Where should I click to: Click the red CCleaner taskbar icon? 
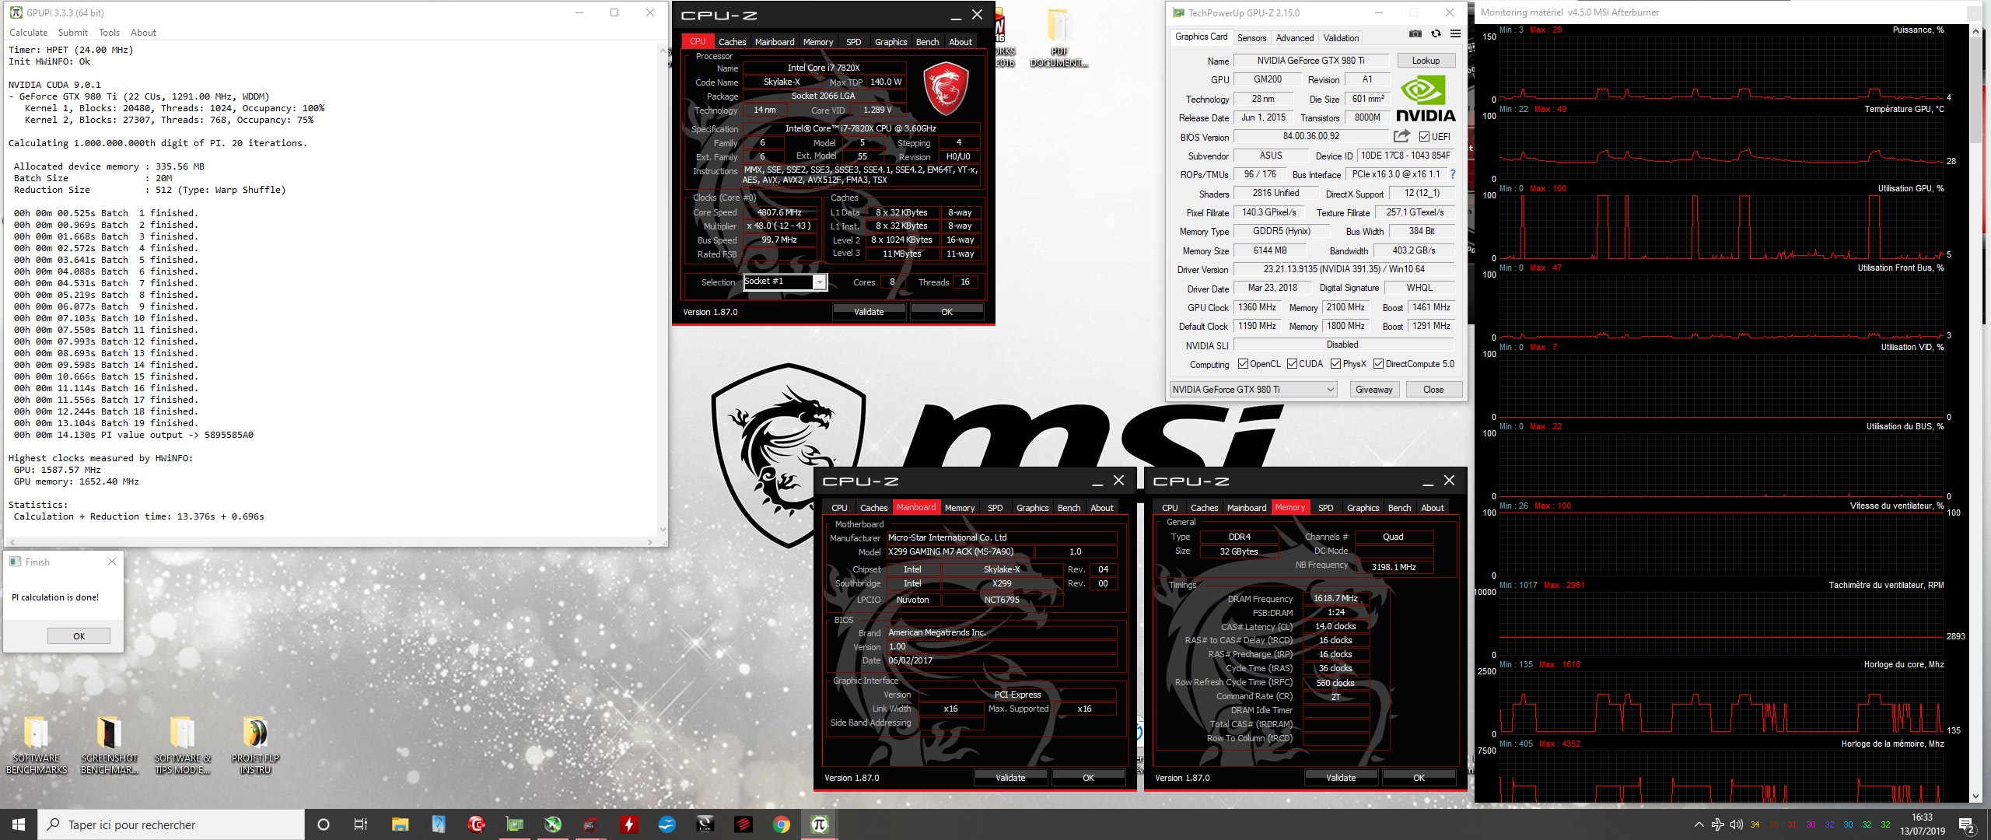tap(476, 824)
